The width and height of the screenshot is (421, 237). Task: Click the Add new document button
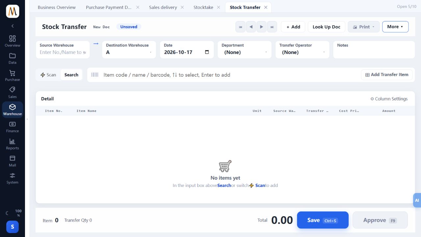coord(293,27)
